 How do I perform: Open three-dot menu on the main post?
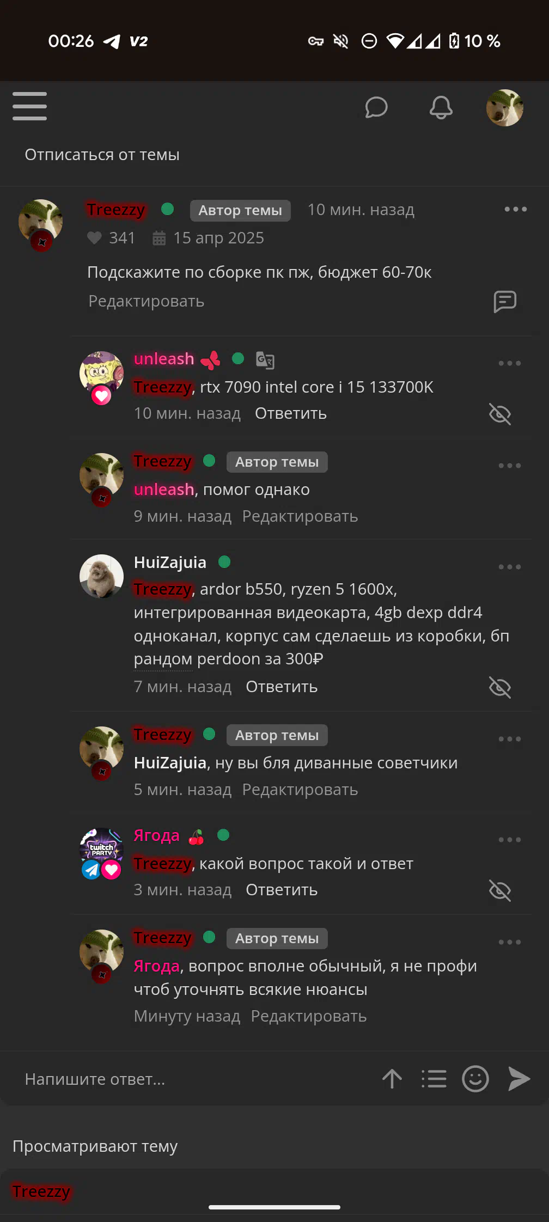(x=515, y=209)
